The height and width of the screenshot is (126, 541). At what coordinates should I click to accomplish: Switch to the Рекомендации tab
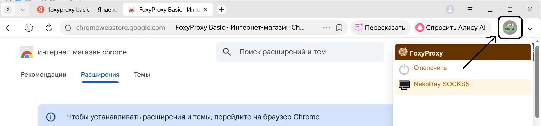point(44,75)
